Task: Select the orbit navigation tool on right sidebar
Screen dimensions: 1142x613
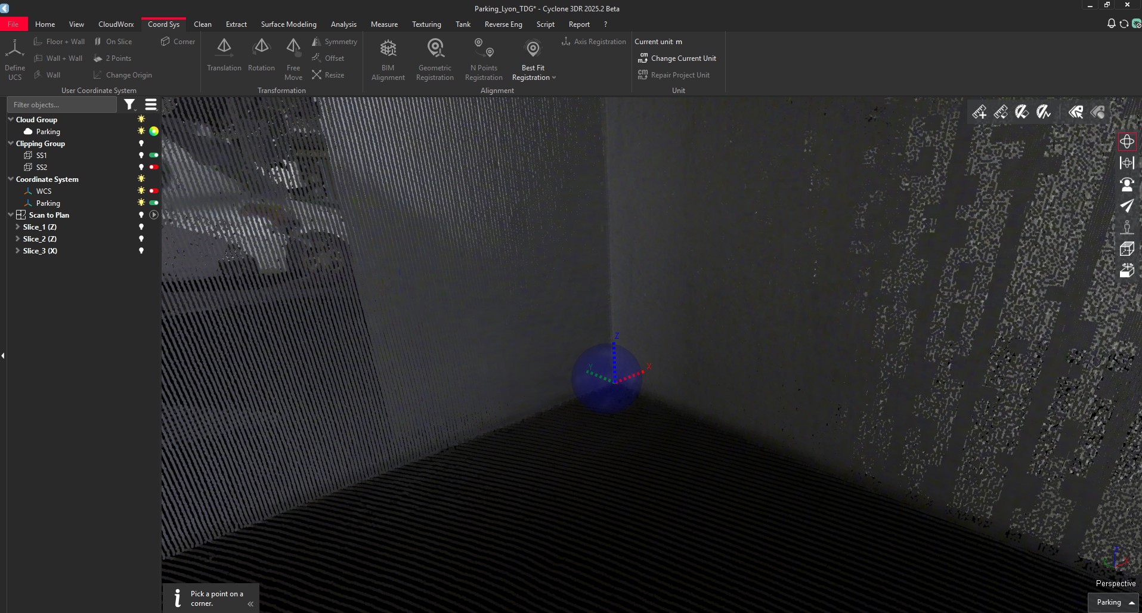Action: 1127,141
